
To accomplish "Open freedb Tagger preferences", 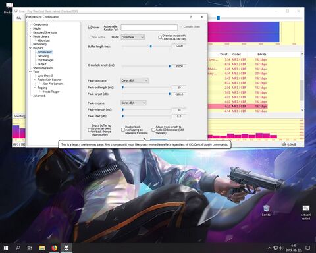I will click(51, 92).
